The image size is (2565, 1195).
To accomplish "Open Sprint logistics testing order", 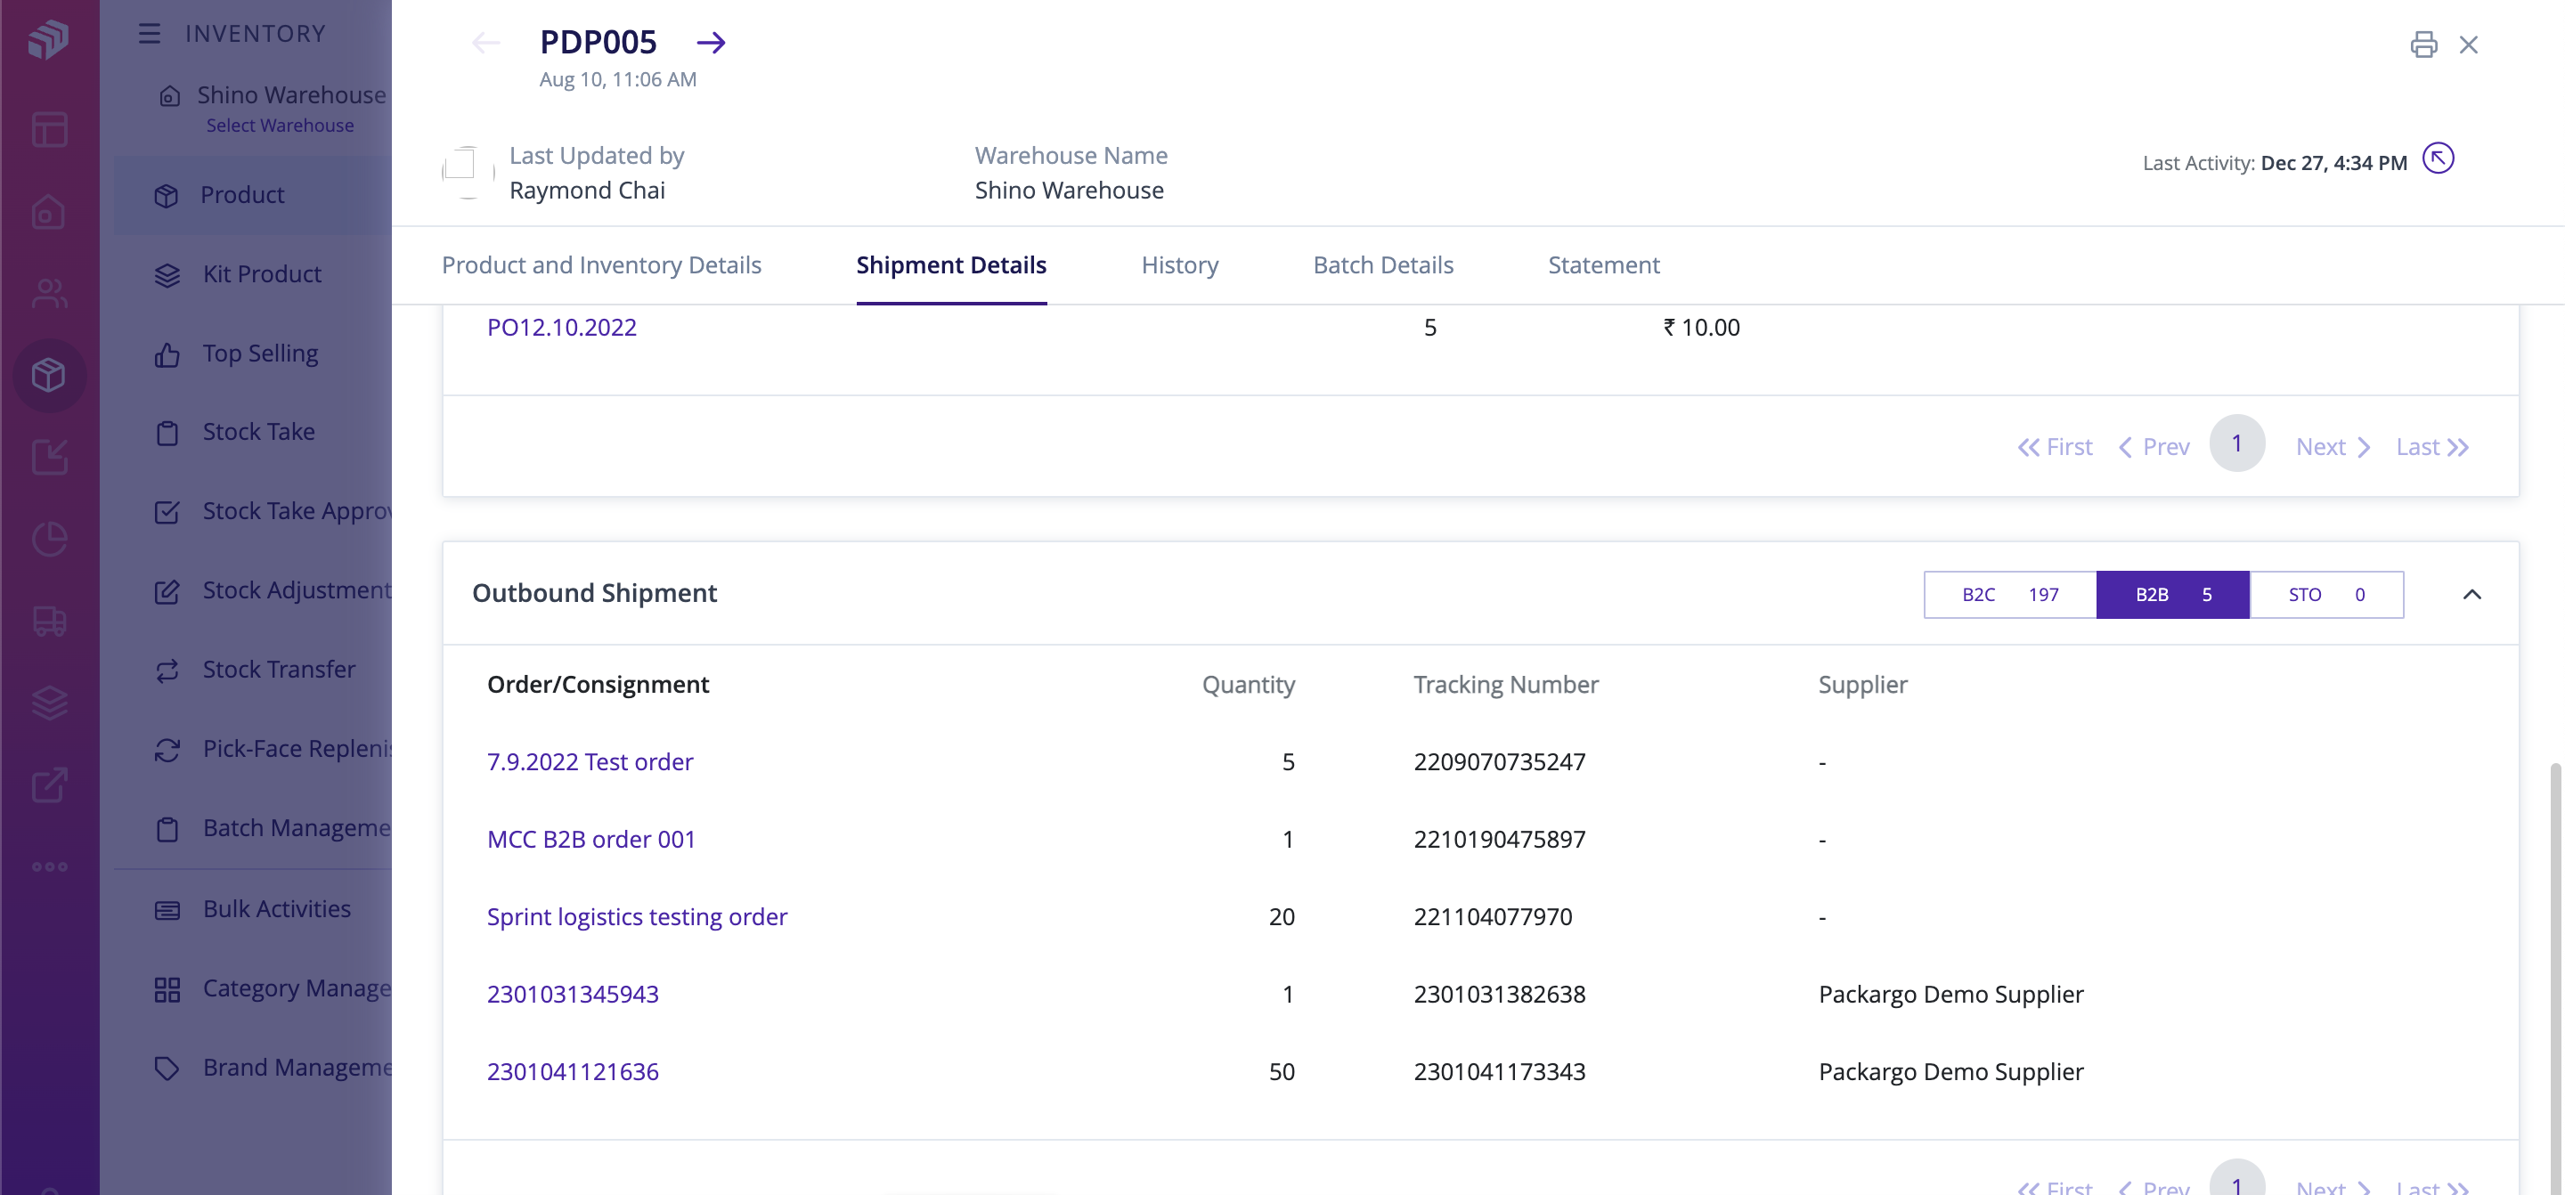I will (636, 917).
